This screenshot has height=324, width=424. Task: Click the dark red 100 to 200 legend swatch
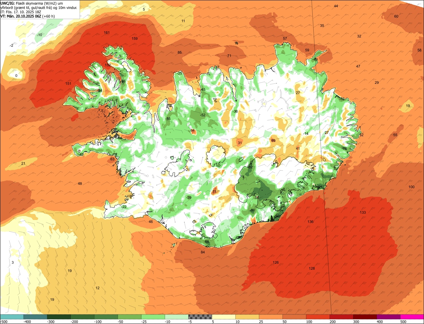coord(318,317)
